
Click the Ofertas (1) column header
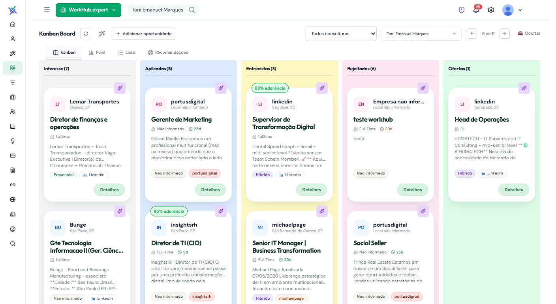[x=459, y=69]
